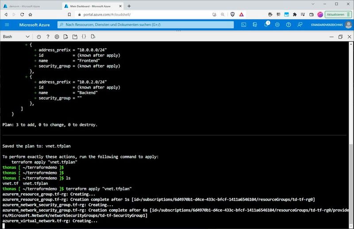This screenshot has width=354, height=229.
Task: Minimize the Cloud Shell pane
Action: click(331, 37)
